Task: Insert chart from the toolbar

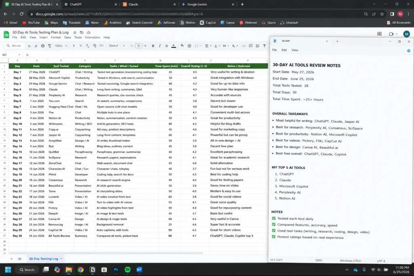Action: [x=258, y=46]
